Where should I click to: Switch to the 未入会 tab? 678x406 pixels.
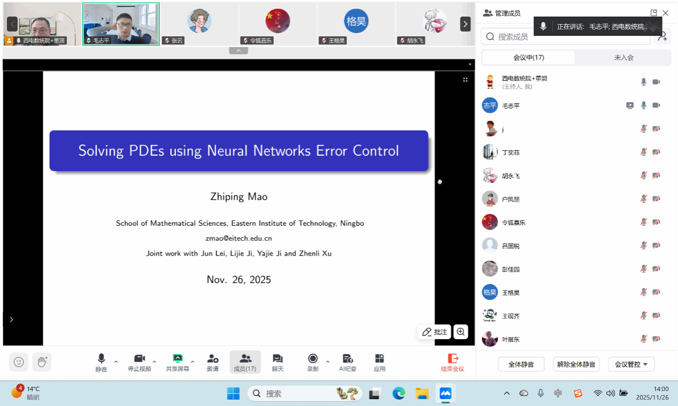(623, 58)
